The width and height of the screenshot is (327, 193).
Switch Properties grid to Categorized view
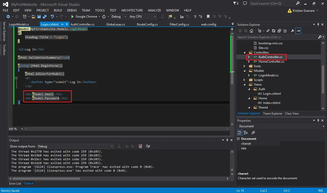[240, 132]
